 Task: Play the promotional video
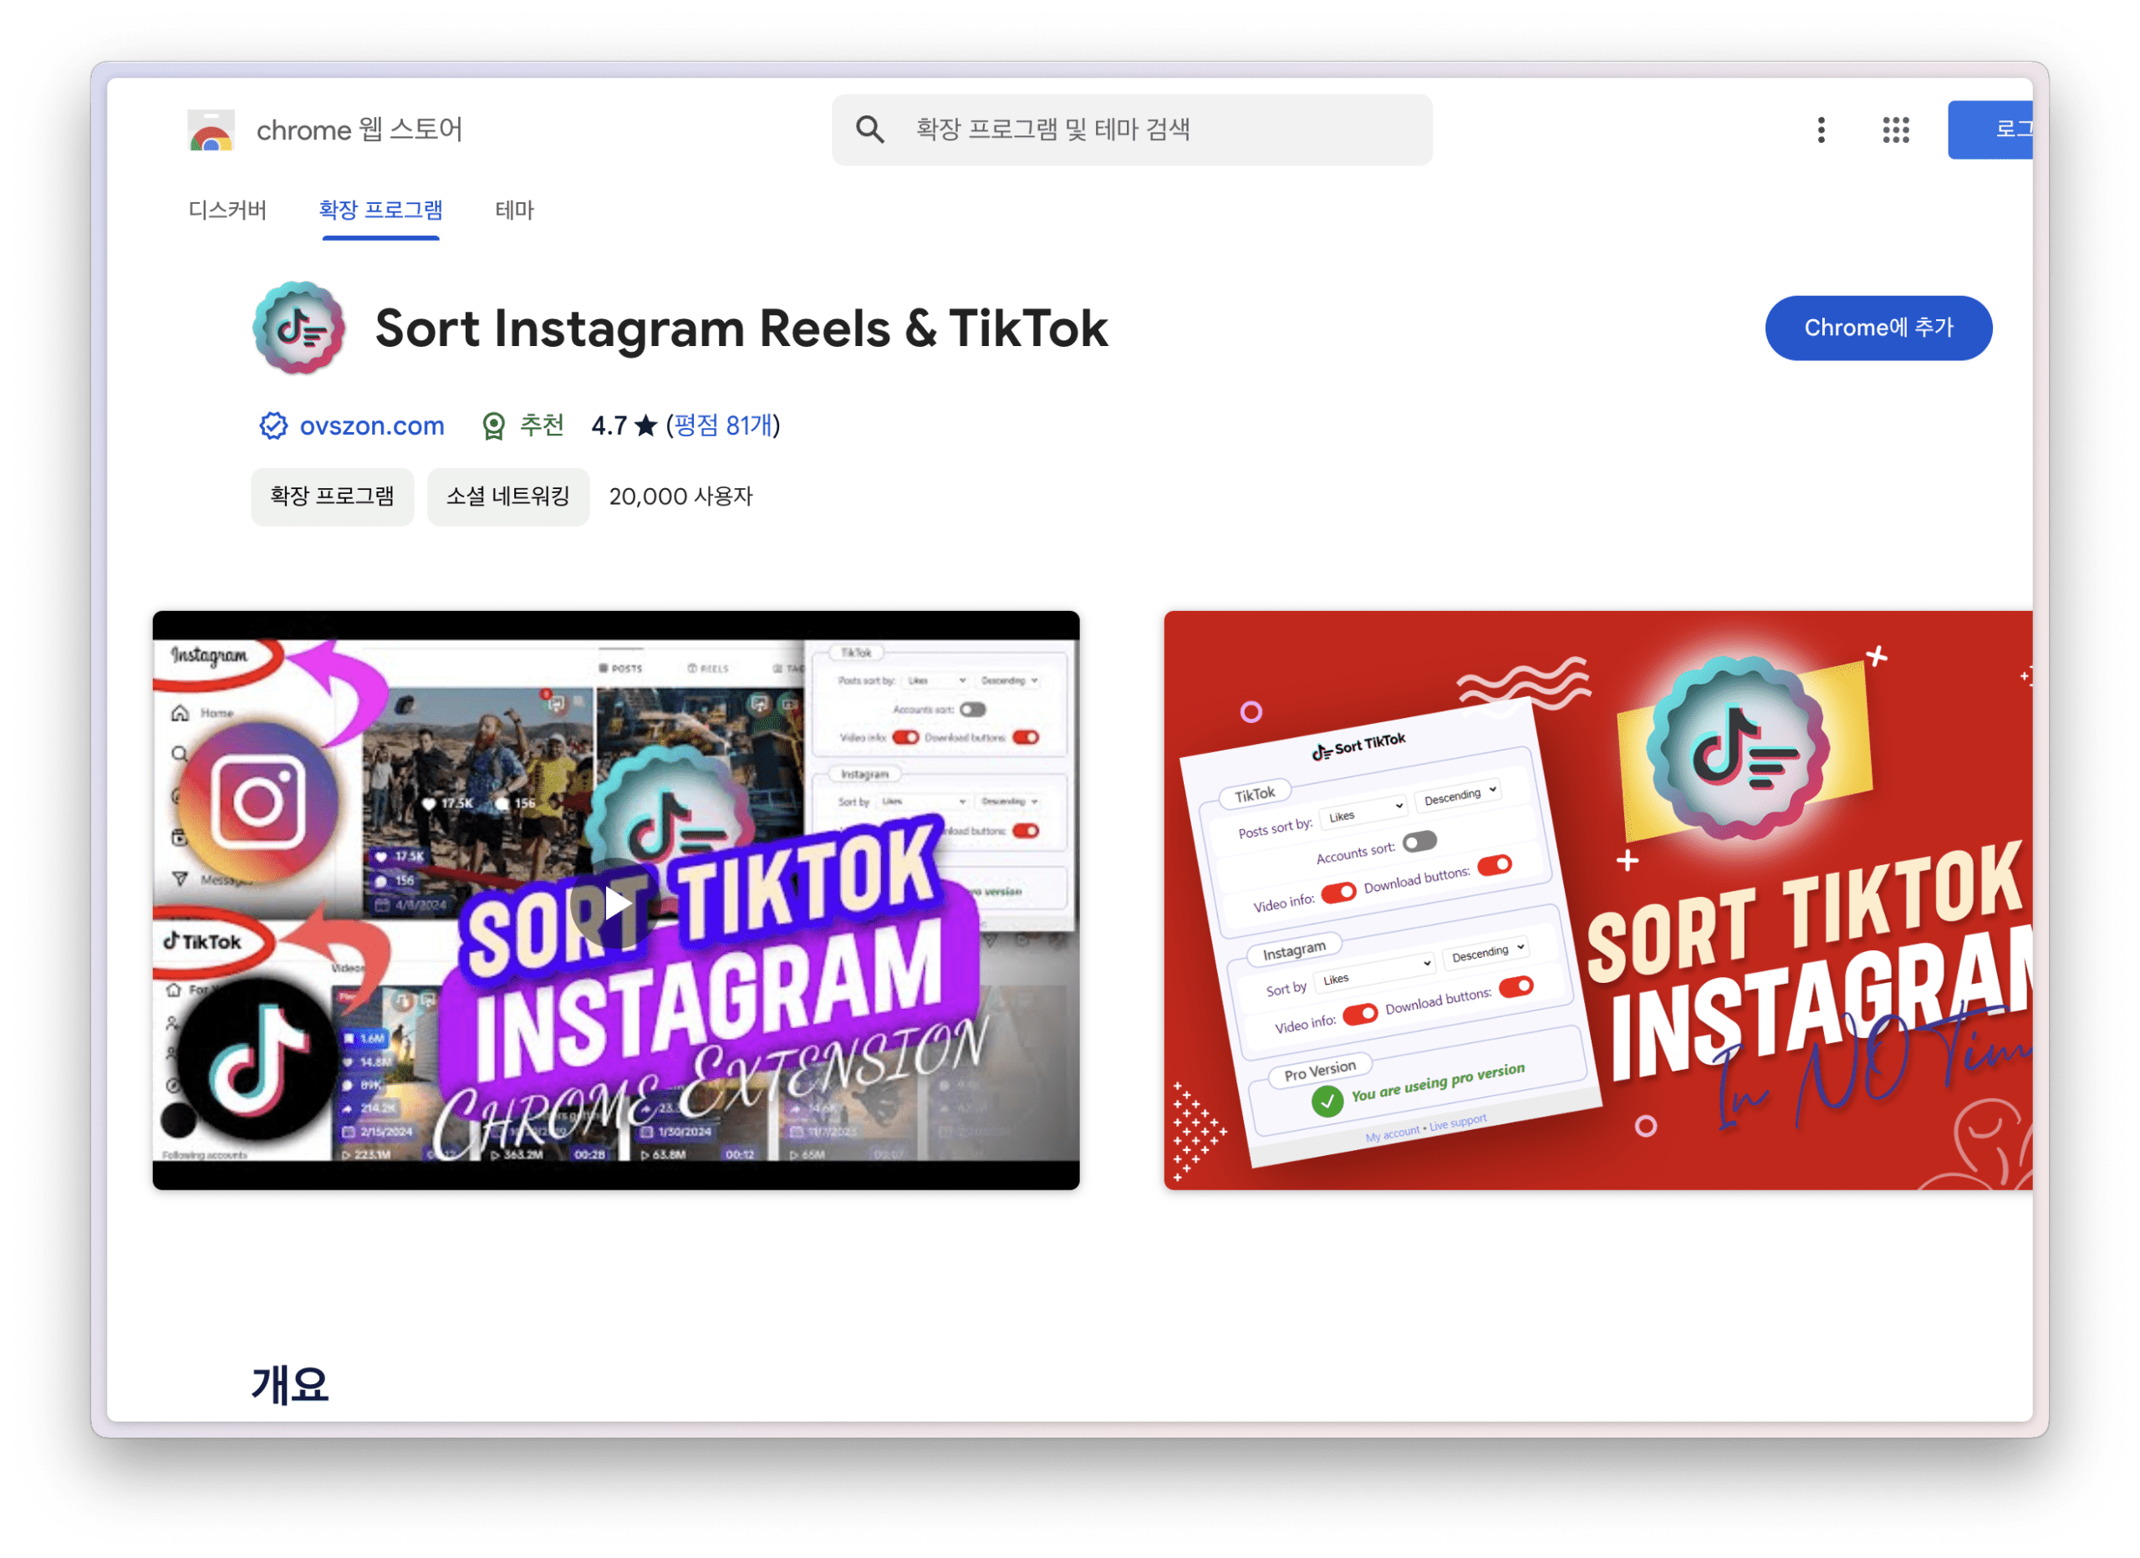[x=616, y=901]
